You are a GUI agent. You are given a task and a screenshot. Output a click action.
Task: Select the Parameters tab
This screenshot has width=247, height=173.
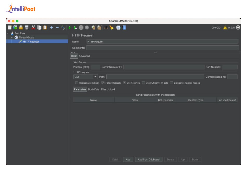(80, 89)
